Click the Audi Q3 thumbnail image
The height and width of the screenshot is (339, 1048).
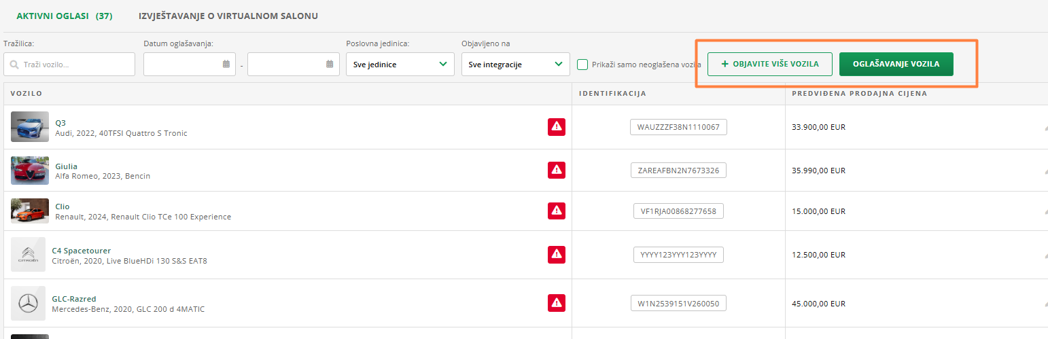[x=30, y=127]
